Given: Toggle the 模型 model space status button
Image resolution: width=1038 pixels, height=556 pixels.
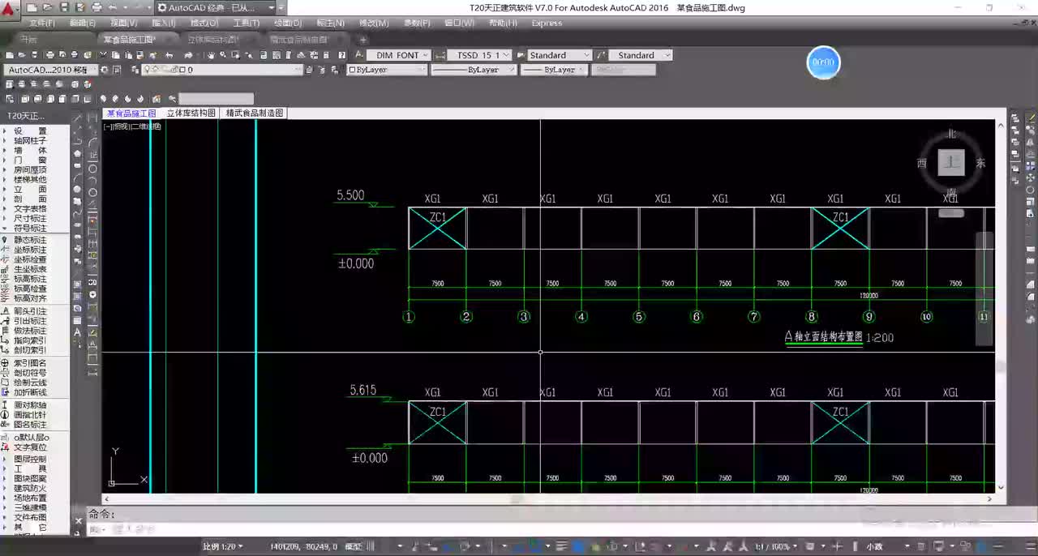Looking at the screenshot, I should [x=354, y=547].
